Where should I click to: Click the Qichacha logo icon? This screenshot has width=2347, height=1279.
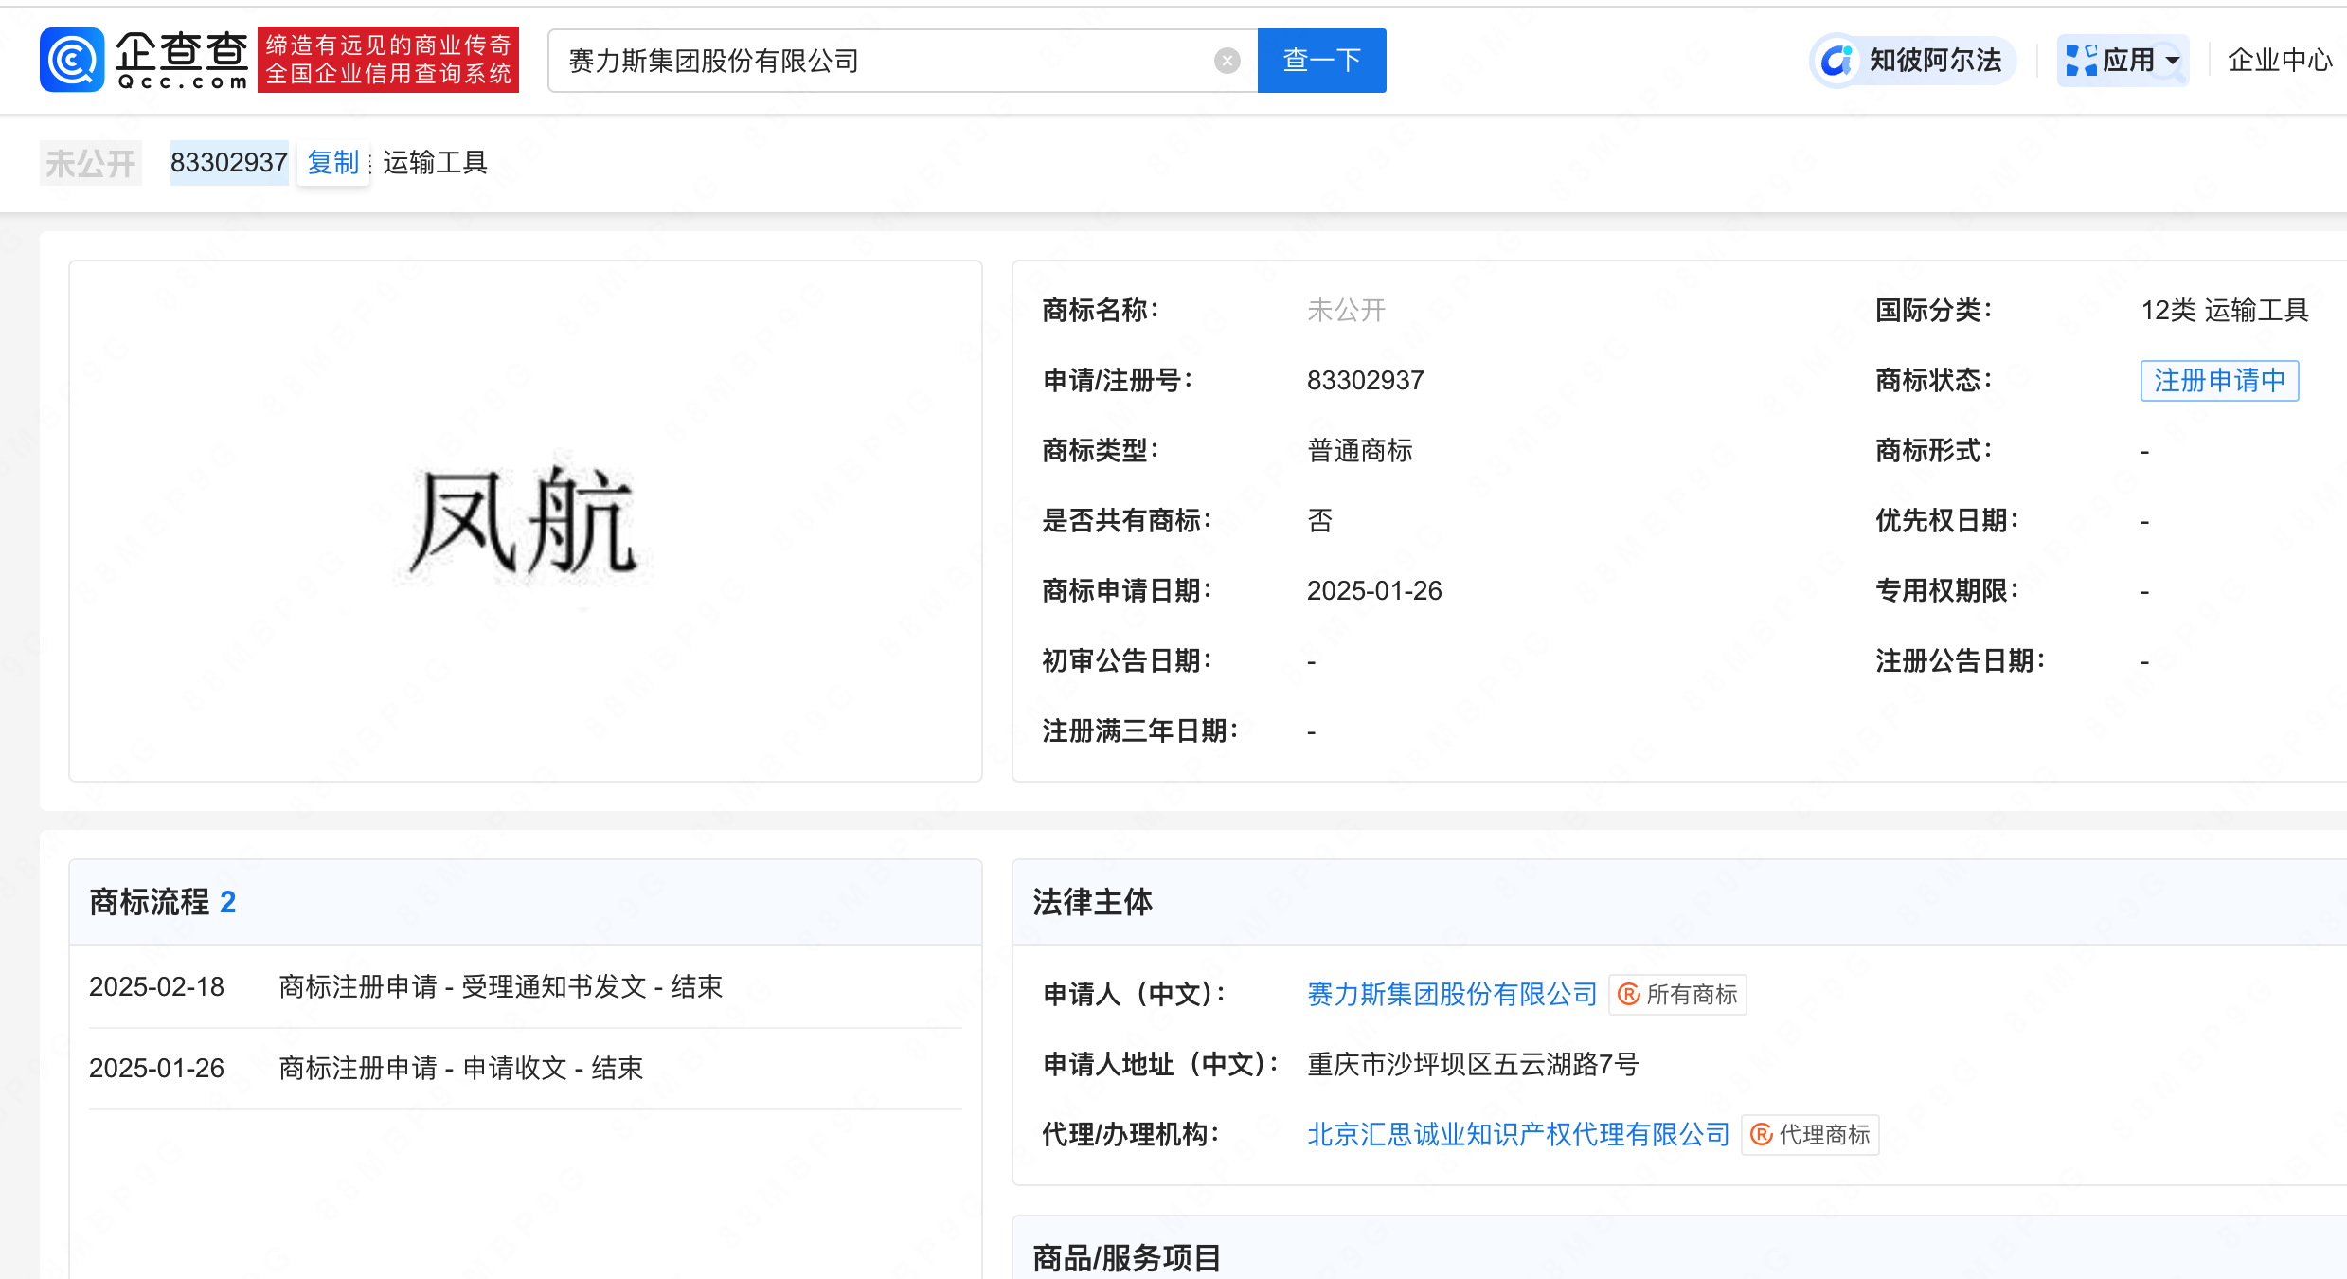pos(72,60)
